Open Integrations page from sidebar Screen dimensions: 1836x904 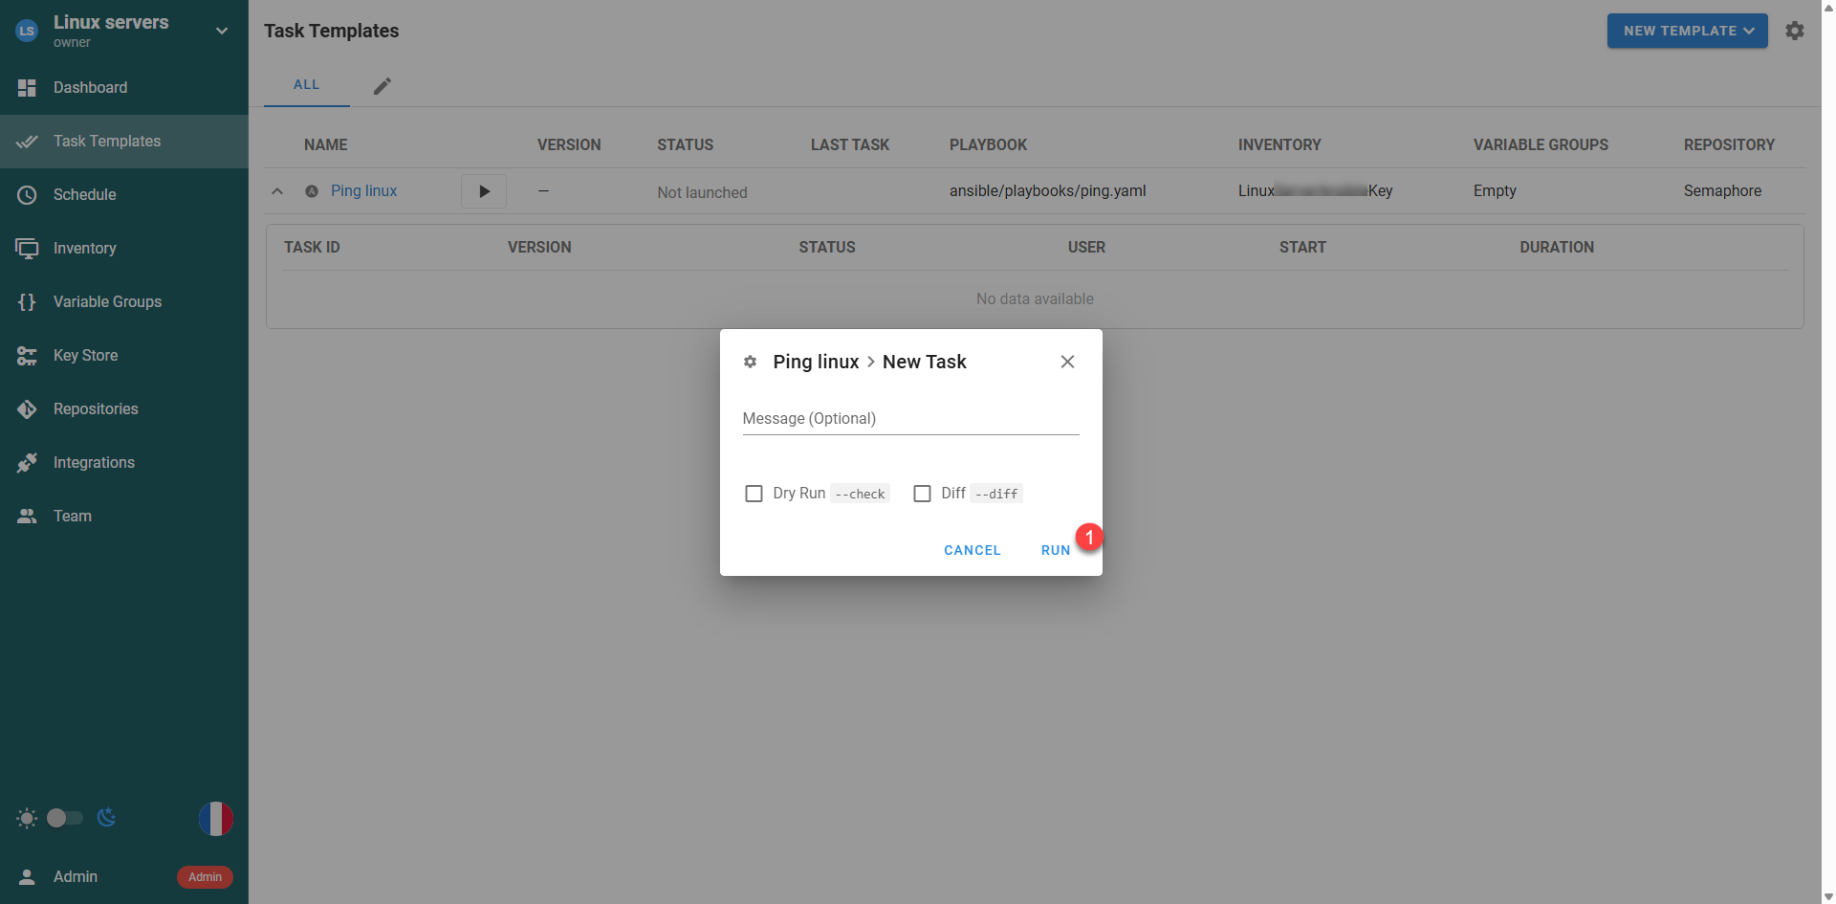[94, 462]
